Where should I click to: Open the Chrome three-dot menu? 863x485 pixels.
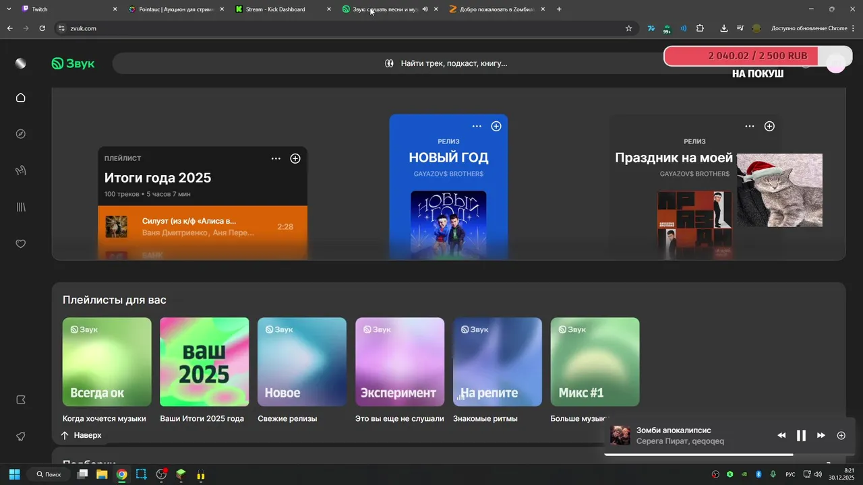coord(854,28)
